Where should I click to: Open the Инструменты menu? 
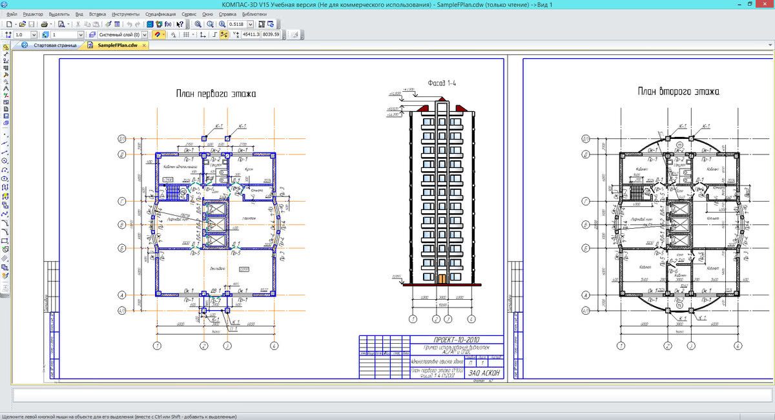click(125, 14)
